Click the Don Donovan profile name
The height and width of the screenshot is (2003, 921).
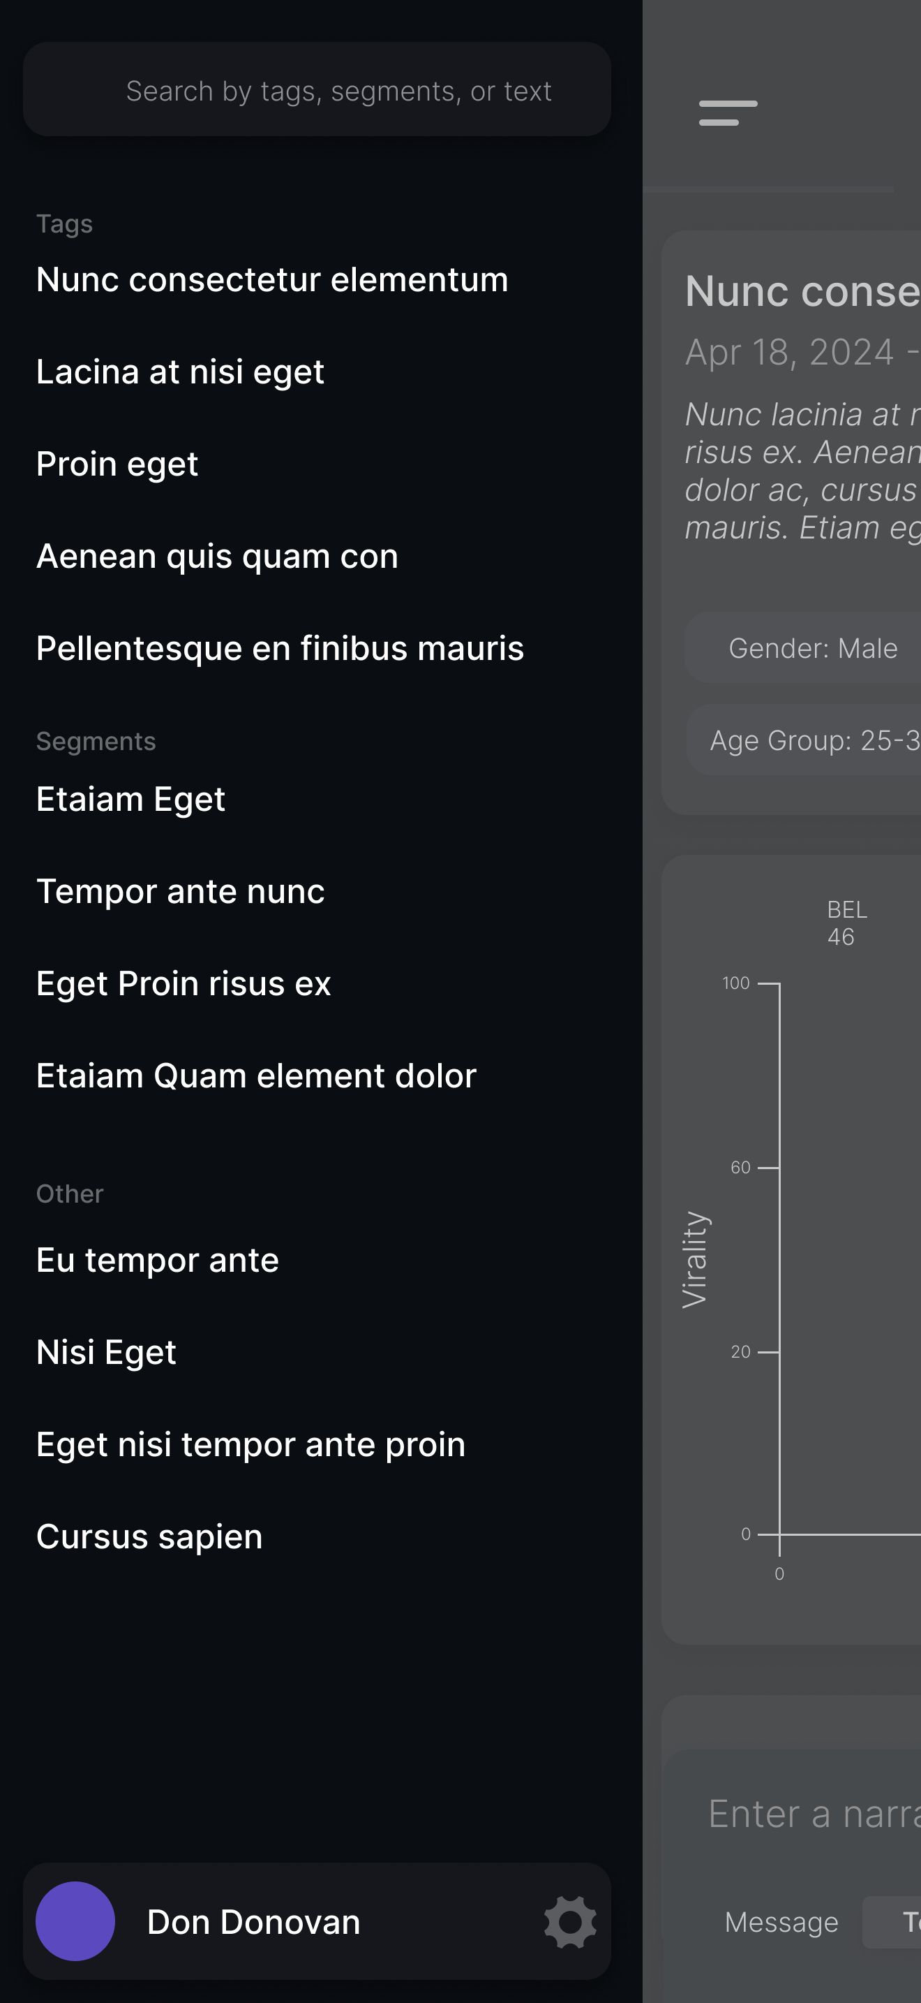point(253,1922)
